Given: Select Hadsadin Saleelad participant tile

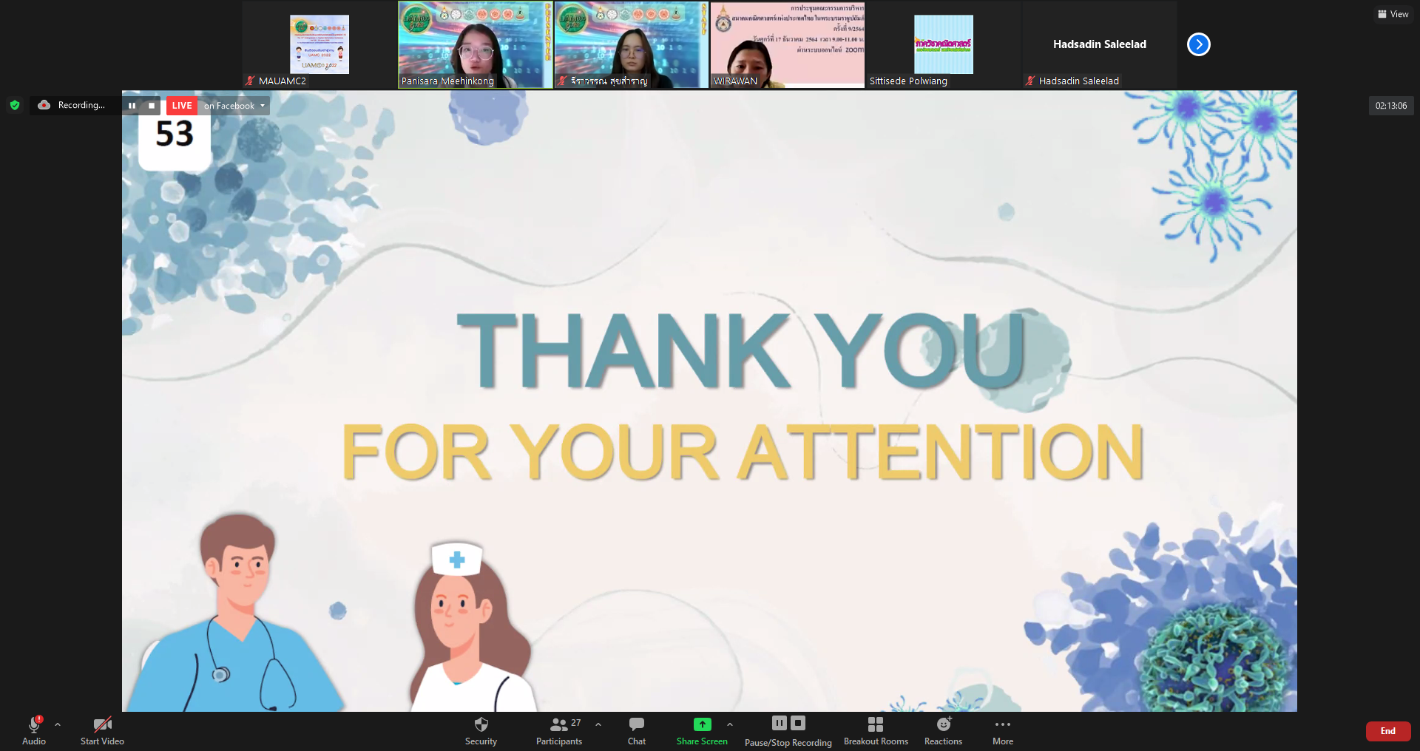Looking at the screenshot, I should 1100,44.
